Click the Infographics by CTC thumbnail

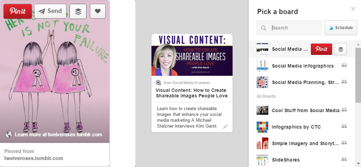pos(262,127)
